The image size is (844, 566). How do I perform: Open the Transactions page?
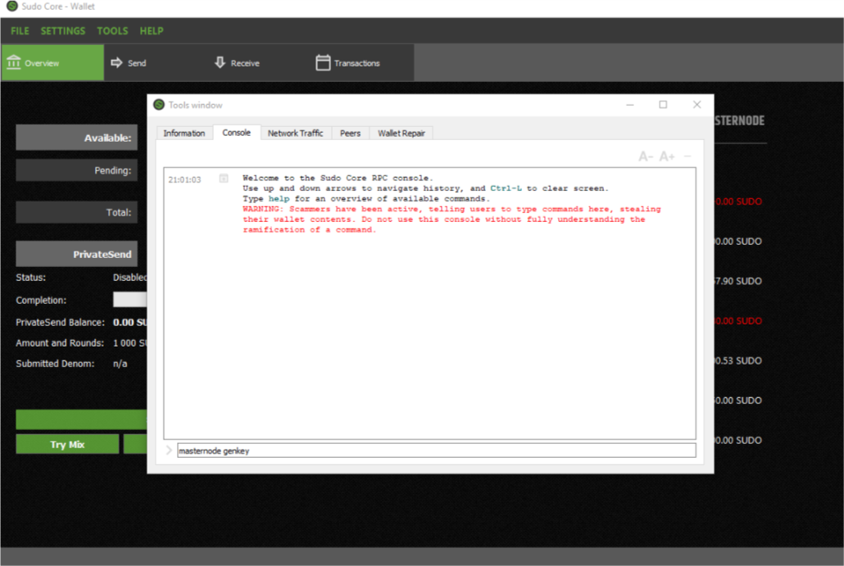tap(361, 63)
